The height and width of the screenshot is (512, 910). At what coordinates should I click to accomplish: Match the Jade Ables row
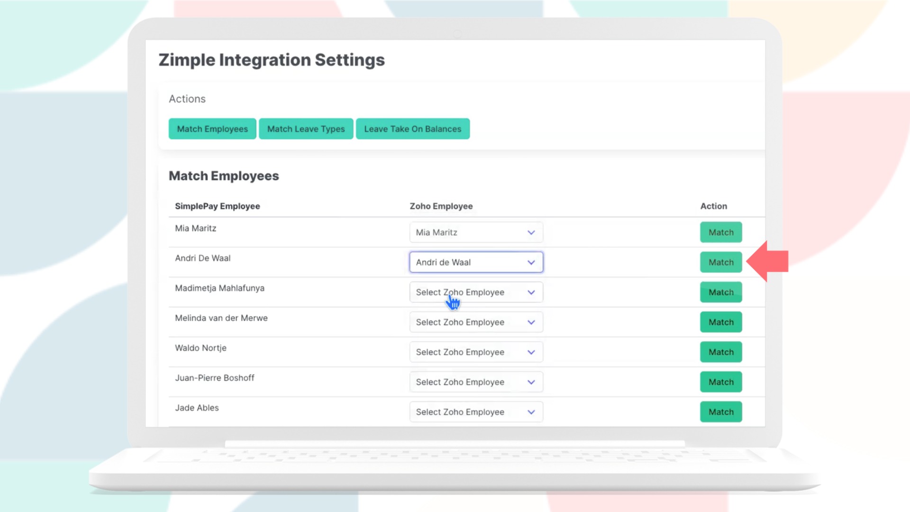721,412
